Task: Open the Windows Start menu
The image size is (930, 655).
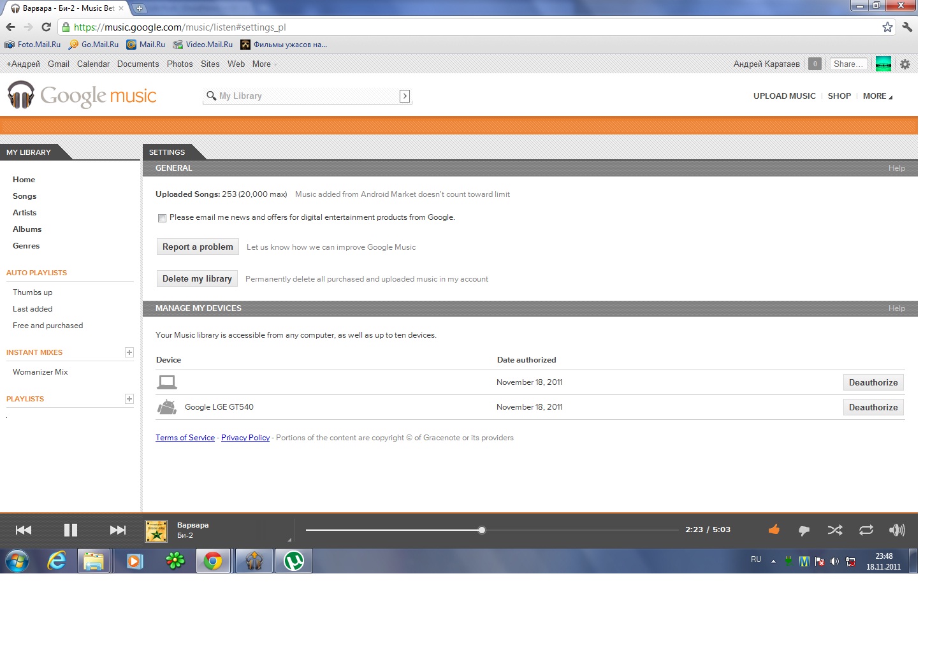Action: pyautogui.click(x=17, y=561)
